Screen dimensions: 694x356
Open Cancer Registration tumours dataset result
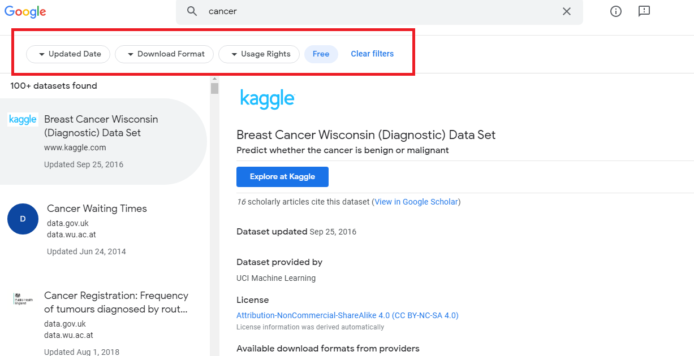pyautogui.click(x=116, y=302)
